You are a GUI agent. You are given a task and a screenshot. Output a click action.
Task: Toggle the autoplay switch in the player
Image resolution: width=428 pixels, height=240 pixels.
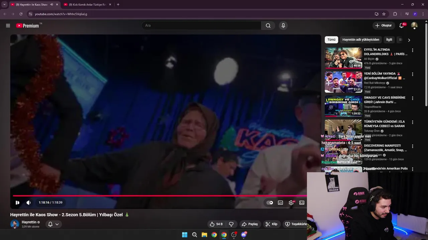point(270,203)
